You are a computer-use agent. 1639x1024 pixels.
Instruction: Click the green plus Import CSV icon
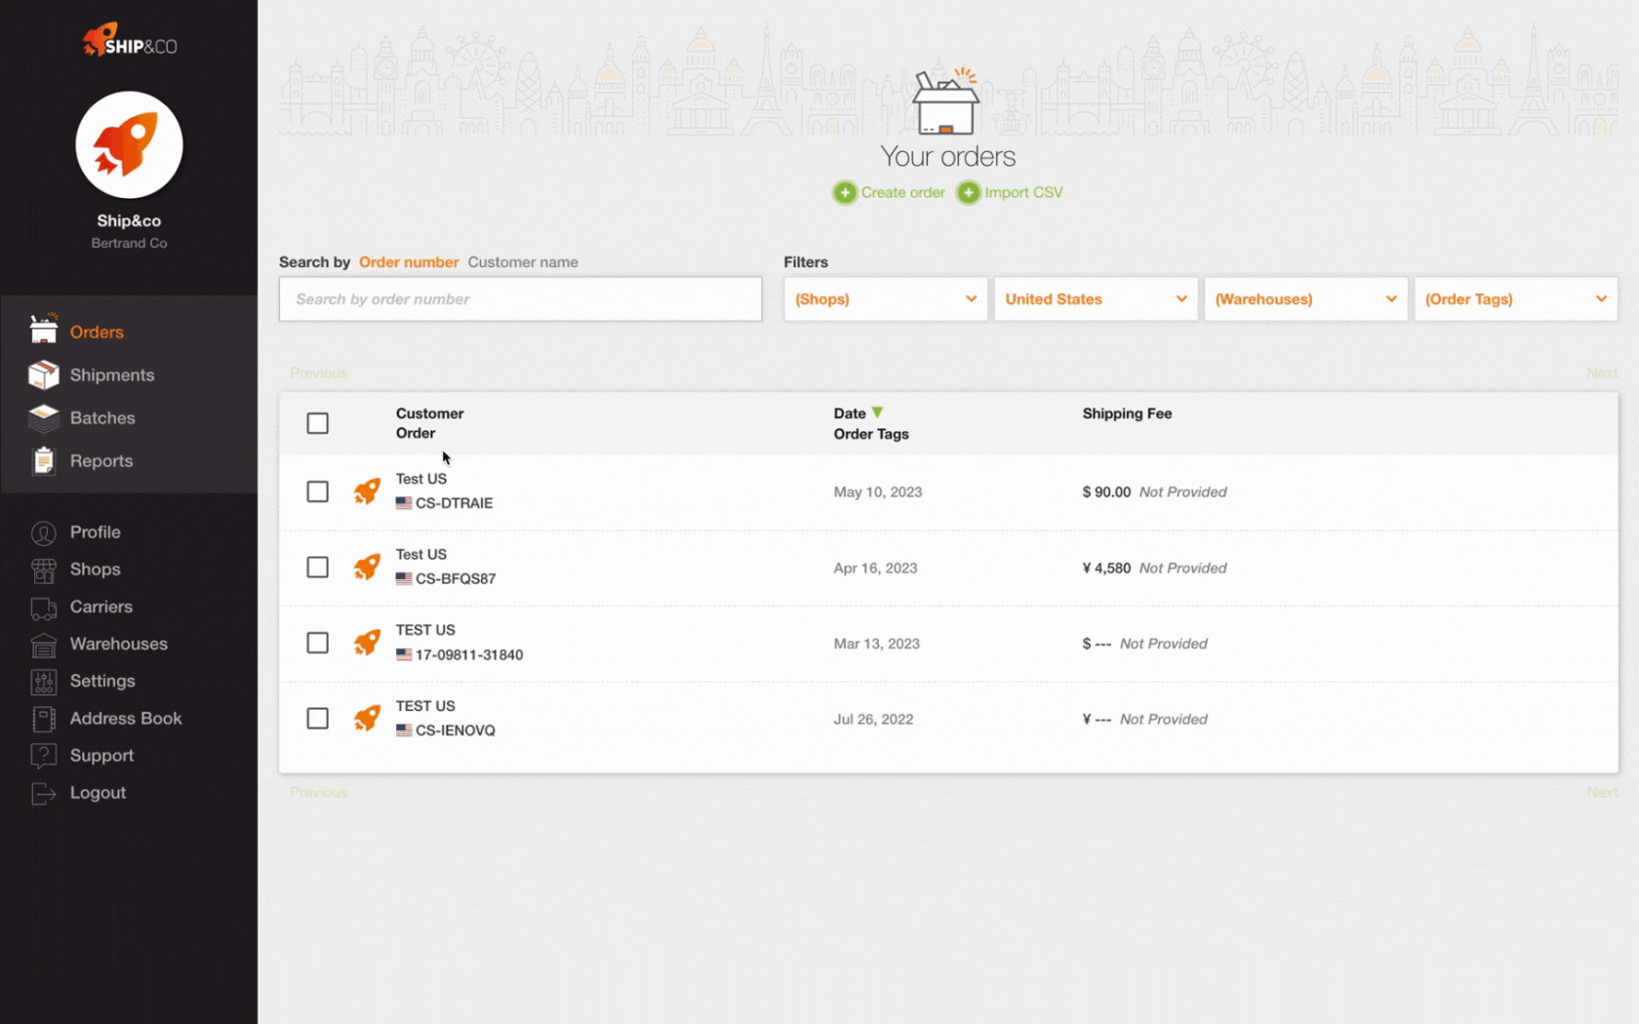pos(968,193)
